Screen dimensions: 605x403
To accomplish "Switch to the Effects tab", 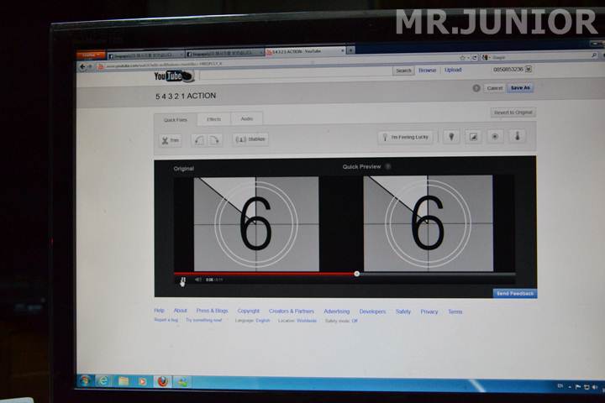I will click(x=213, y=119).
